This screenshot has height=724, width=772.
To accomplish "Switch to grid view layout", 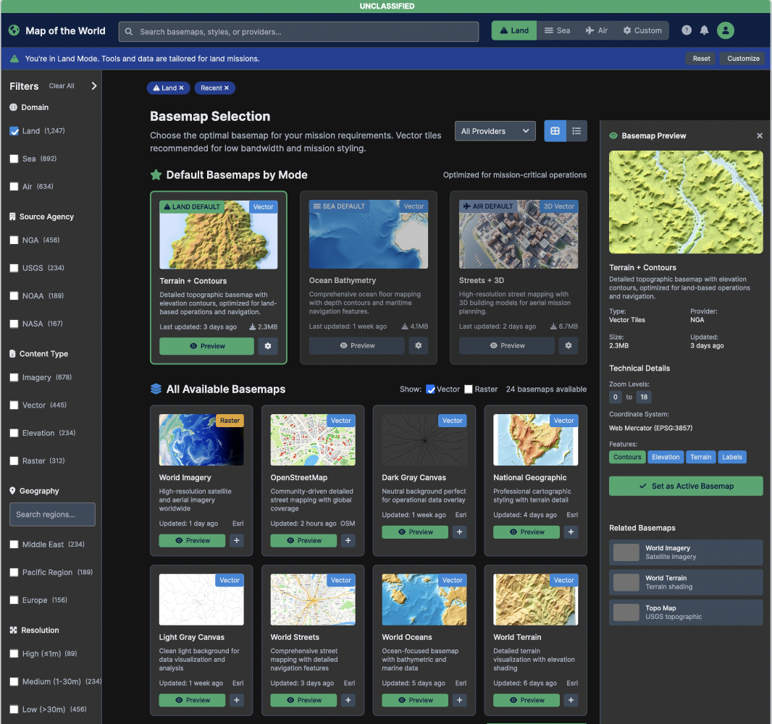I will (555, 131).
